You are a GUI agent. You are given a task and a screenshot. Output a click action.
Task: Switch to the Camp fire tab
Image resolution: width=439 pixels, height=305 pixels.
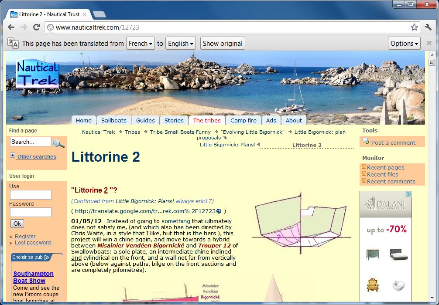pyautogui.click(x=244, y=121)
